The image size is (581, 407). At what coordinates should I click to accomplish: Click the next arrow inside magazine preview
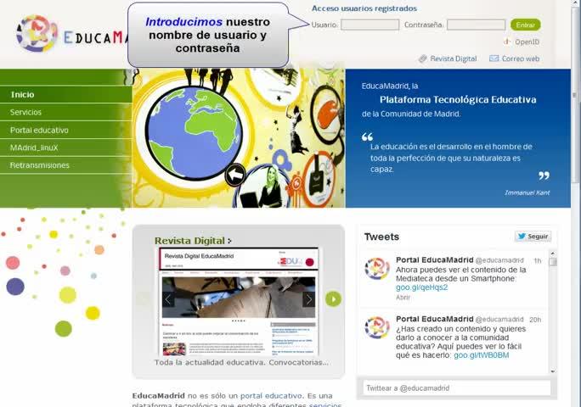pyautogui.click(x=308, y=299)
